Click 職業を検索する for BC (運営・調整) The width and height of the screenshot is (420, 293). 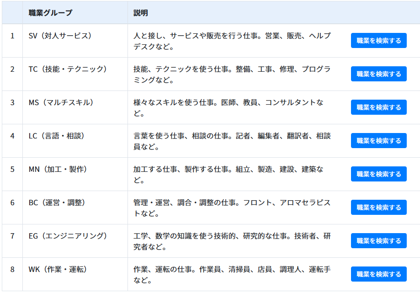378,208
